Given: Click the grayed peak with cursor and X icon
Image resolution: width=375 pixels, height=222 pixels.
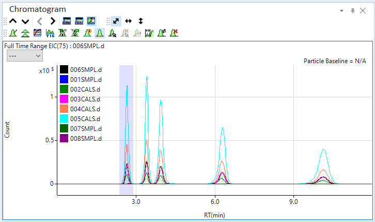Looking at the screenshot, I should (124, 33).
